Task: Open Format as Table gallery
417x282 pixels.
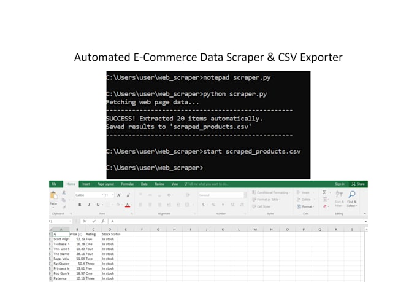Action: (266, 200)
